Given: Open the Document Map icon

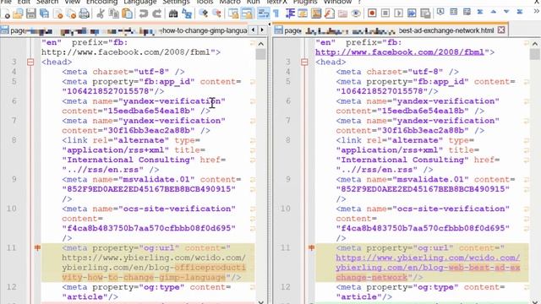Looking at the screenshot, I should click(x=316, y=14).
